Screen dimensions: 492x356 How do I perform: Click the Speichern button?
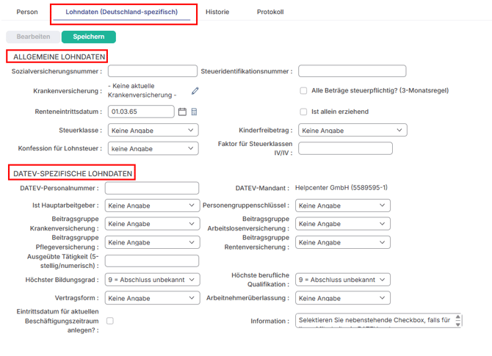click(x=88, y=37)
